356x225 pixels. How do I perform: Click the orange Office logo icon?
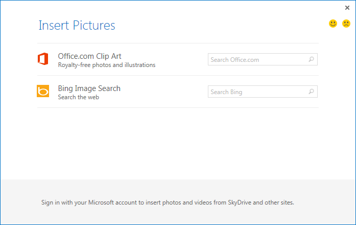tap(43, 59)
